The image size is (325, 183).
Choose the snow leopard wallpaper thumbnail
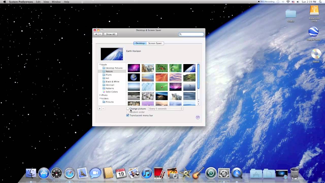(175, 96)
